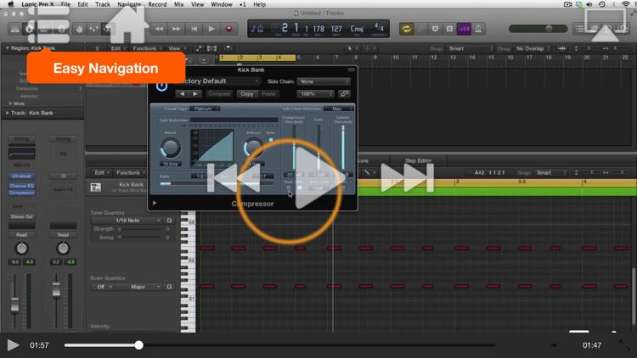The image size is (637, 358).
Task: Open the 100% view size dropdown
Action: click(315, 94)
